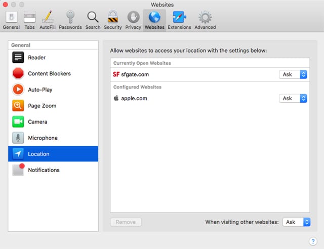
Task: Select the apple.com row in Configured Websites
Action: tap(192, 98)
